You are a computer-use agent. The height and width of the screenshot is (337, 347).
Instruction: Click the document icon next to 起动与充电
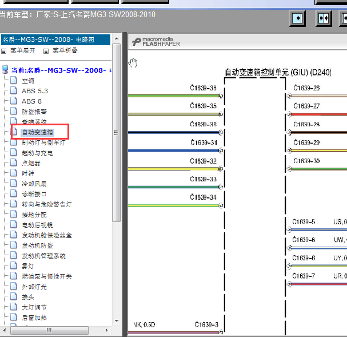tap(14, 152)
